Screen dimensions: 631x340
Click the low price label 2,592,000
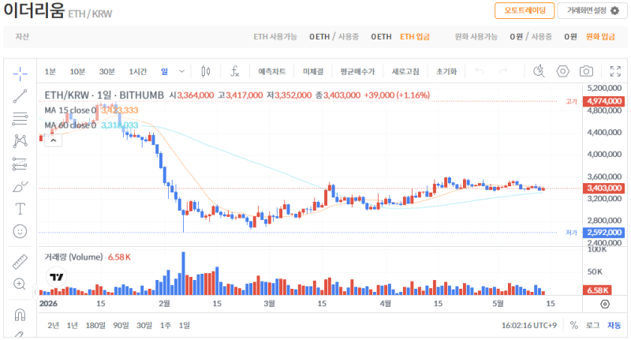tap(604, 232)
